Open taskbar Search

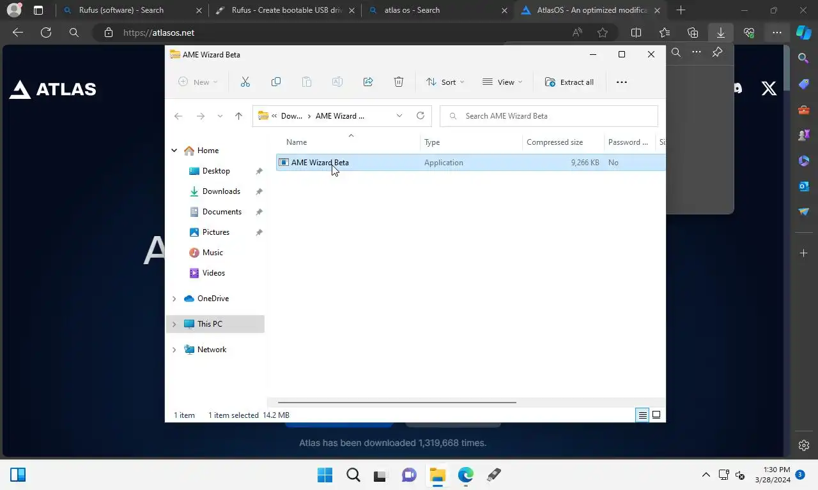[353, 475]
